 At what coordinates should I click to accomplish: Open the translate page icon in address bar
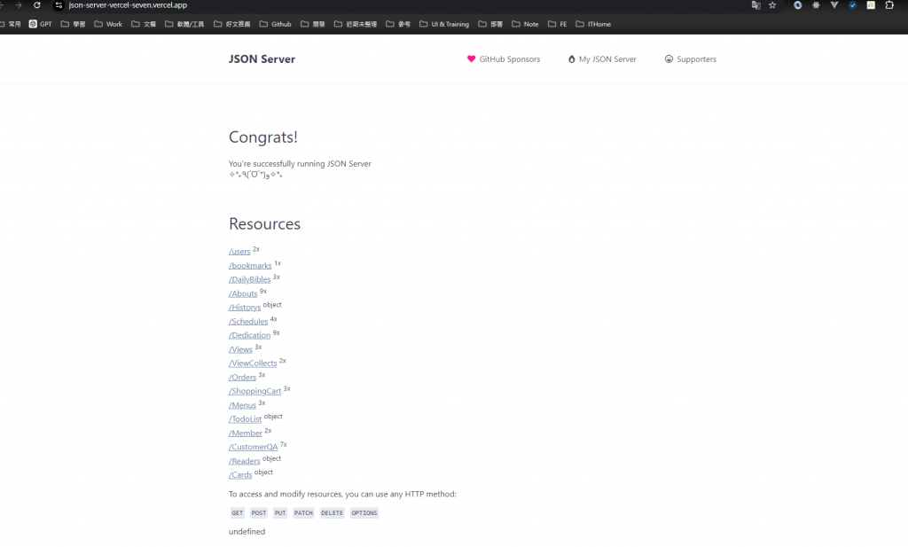tap(755, 5)
